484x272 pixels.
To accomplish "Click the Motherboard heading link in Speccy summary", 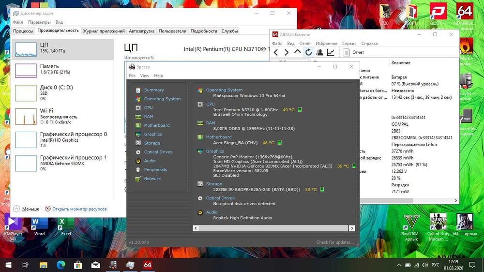I will (219, 137).
